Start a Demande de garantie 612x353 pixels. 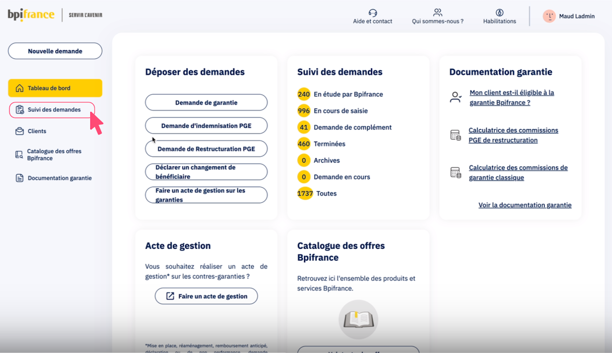[x=206, y=102]
